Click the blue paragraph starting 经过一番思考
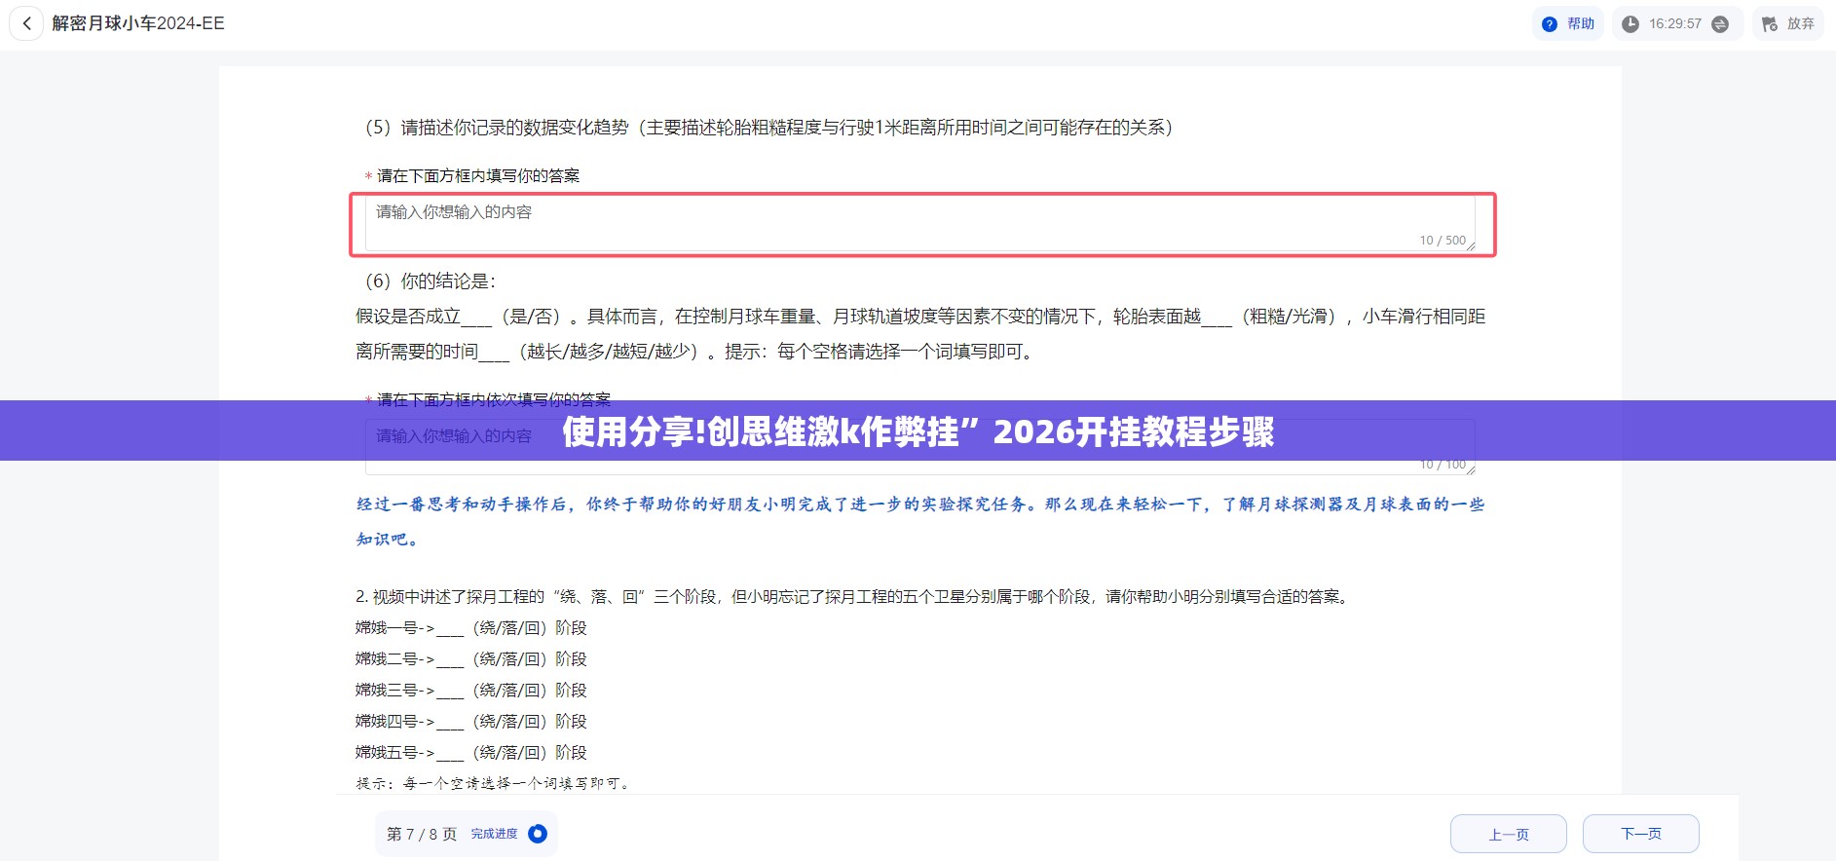 pos(920,505)
